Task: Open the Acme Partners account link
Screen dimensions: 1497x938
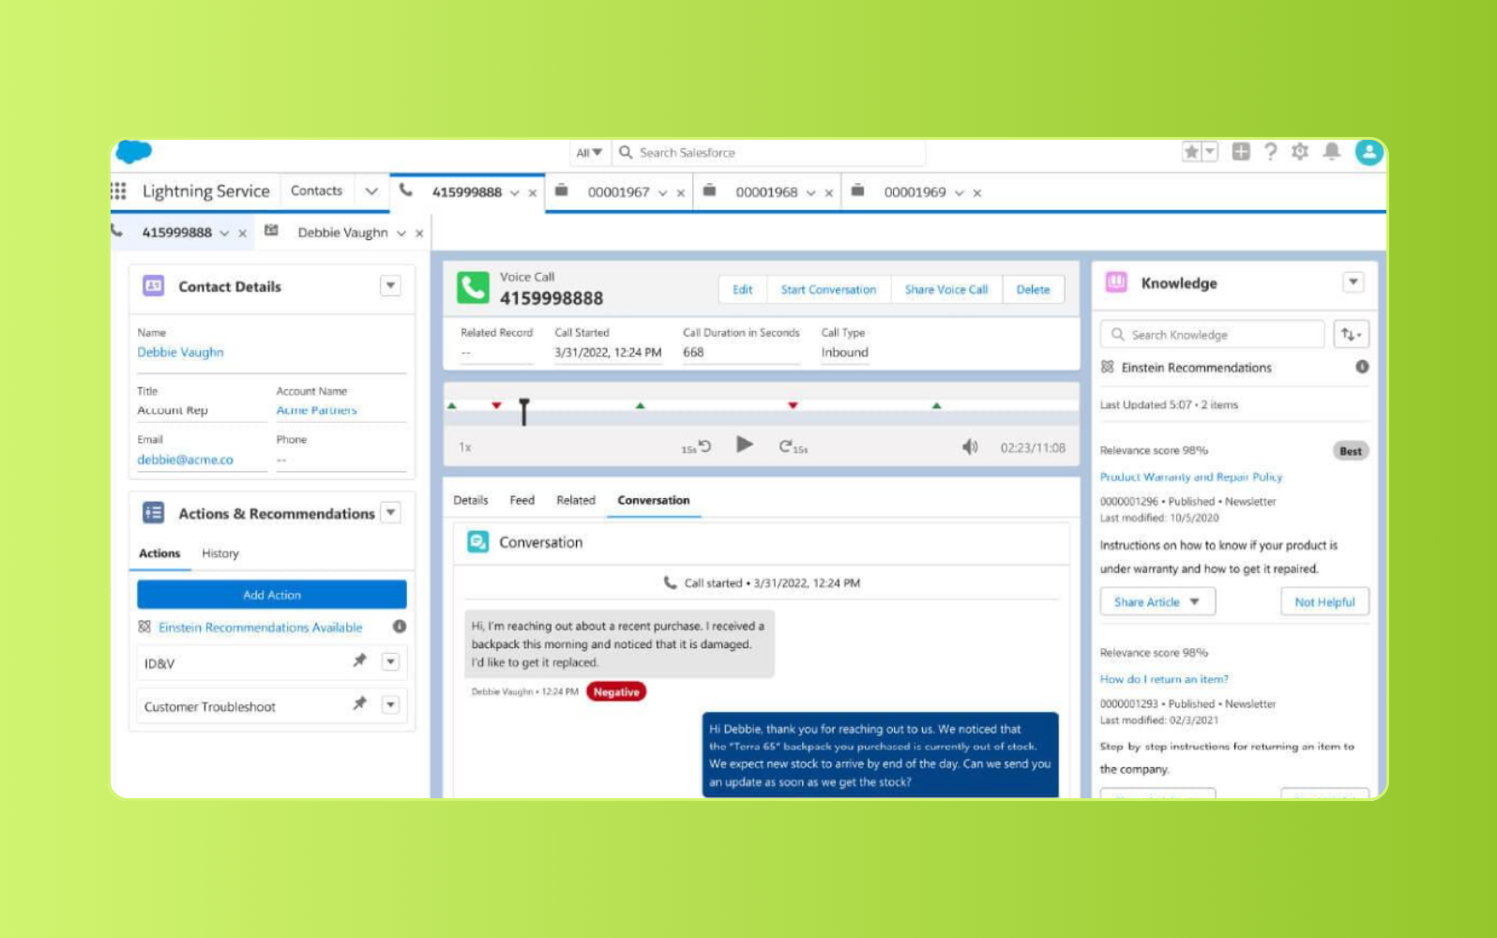Action: 316,410
